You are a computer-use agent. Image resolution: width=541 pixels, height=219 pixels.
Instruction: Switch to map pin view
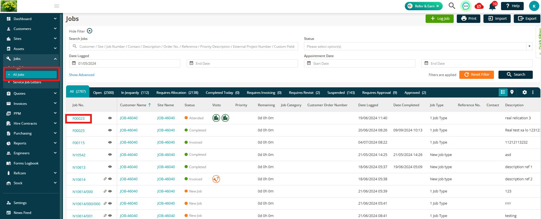coord(512,92)
